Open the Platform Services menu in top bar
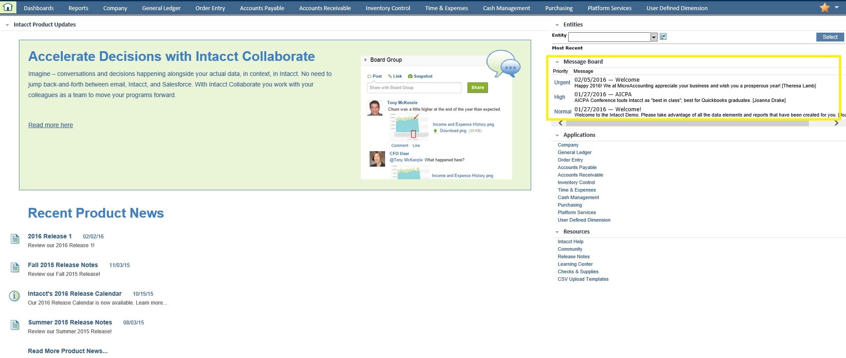 (609, 8)
